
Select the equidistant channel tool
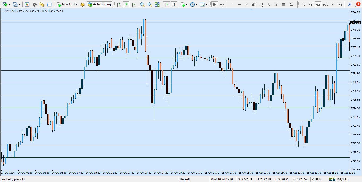(254, 4)
